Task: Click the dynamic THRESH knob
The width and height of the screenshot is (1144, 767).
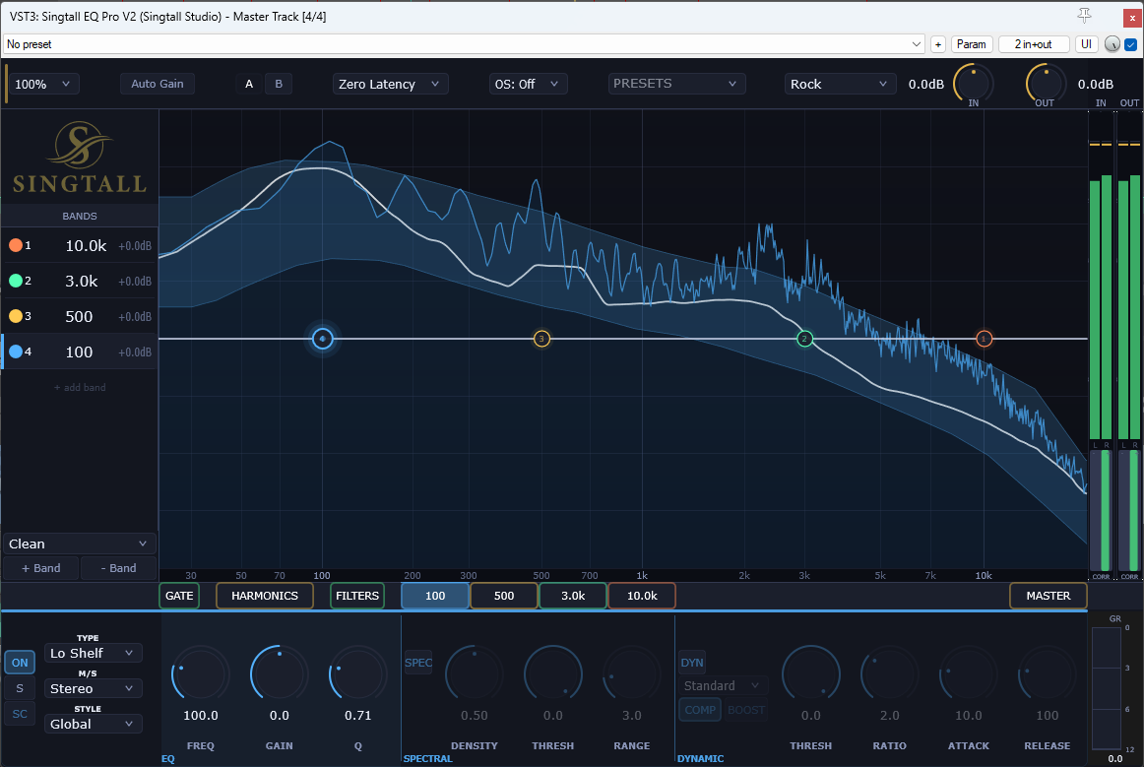Action: 810,674
